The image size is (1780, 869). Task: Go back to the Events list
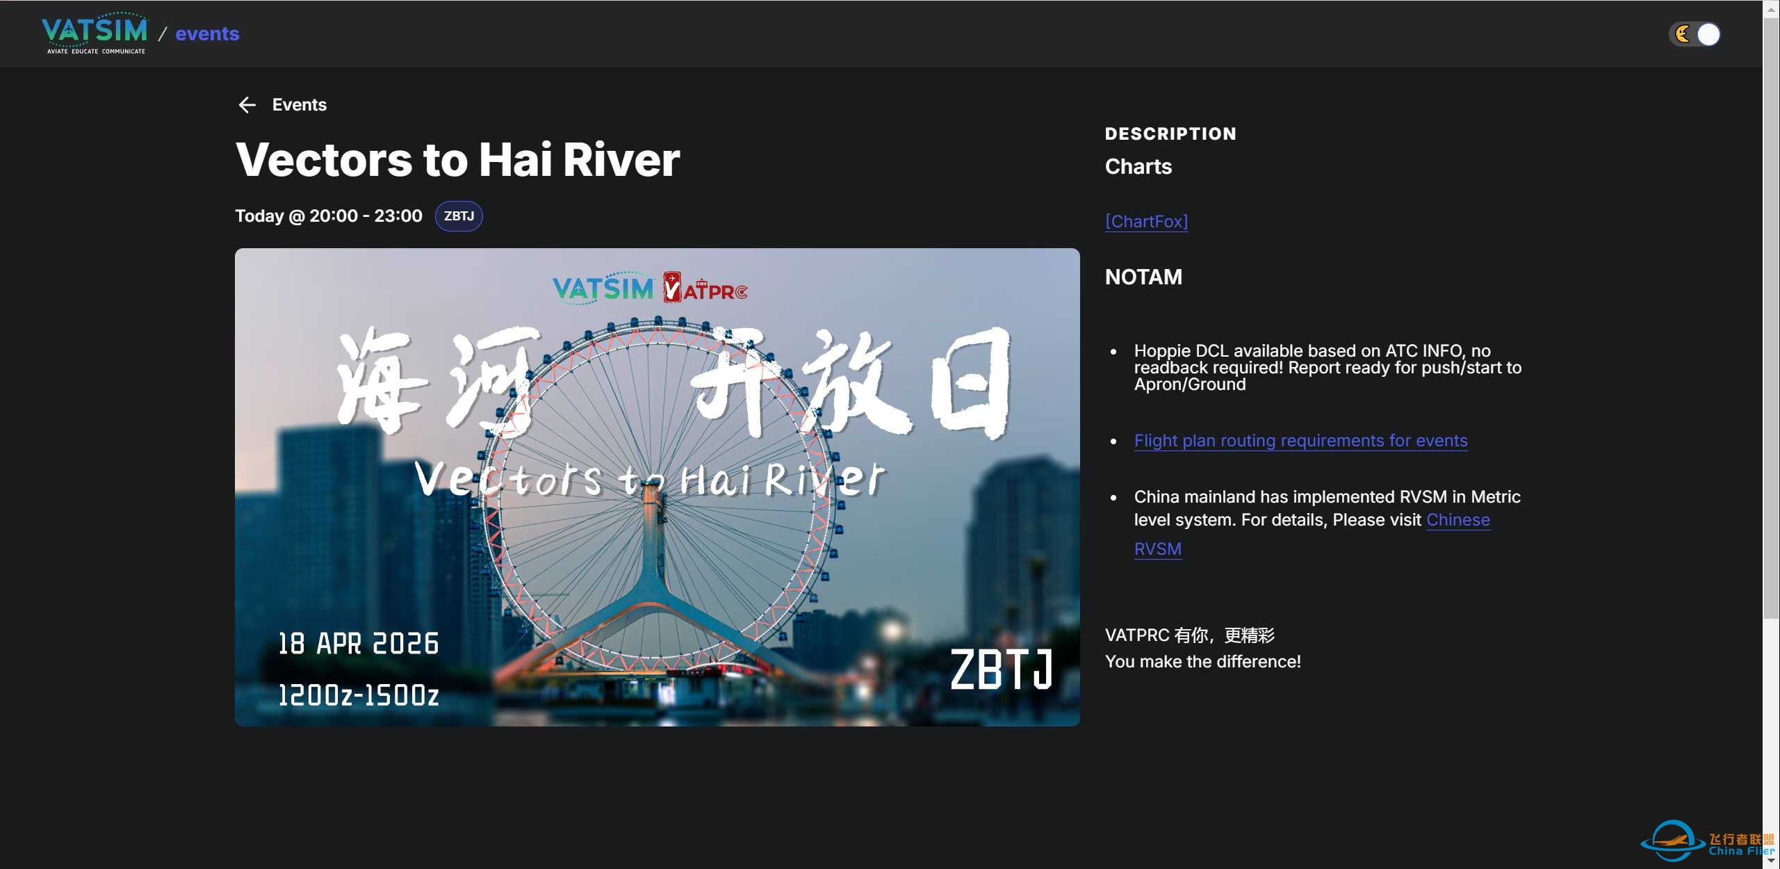[x=299, y=105]
